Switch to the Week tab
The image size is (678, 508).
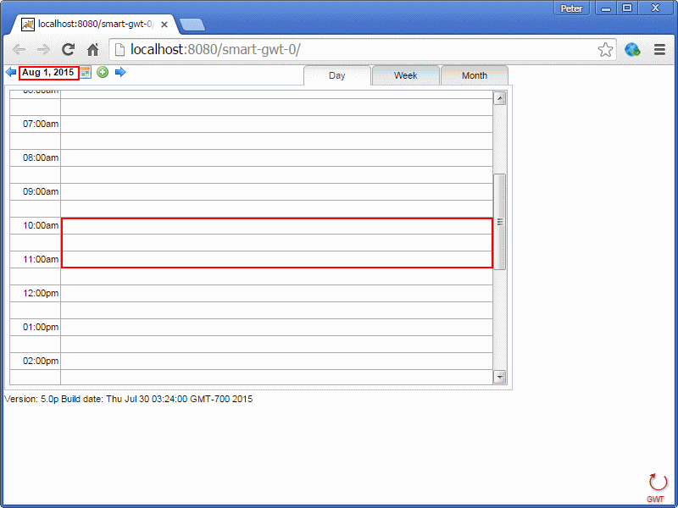pos(405,76)
